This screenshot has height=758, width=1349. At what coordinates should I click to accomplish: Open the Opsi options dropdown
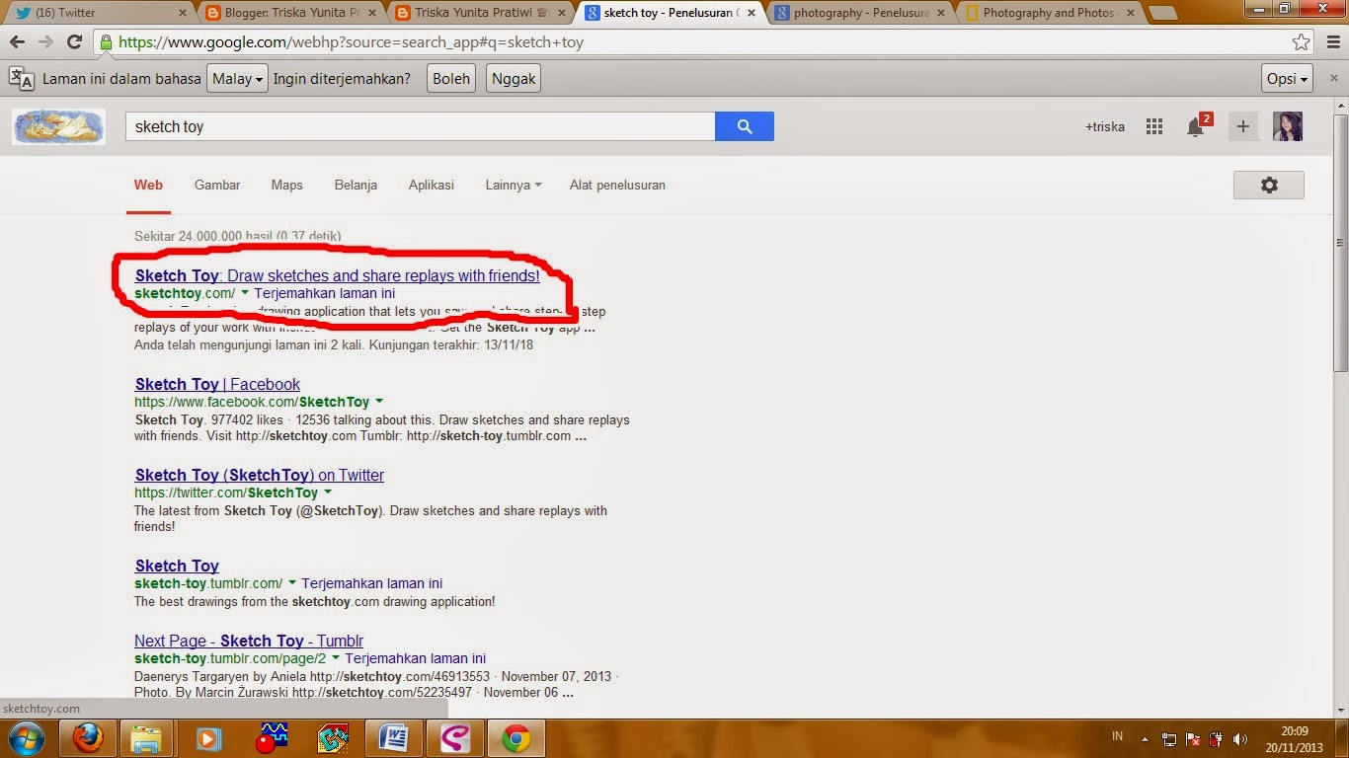click(x=1288, y=79)
